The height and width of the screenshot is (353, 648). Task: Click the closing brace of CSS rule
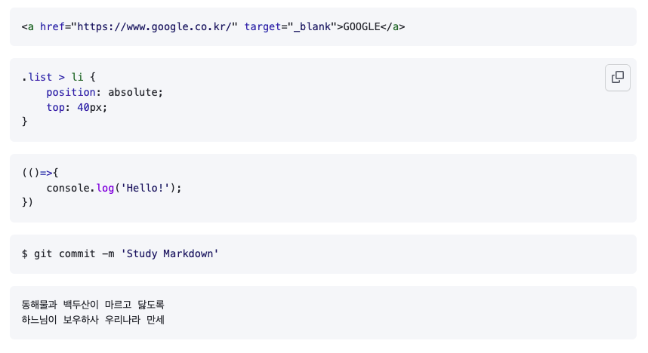pyautogui.click(x=24, y=121)
